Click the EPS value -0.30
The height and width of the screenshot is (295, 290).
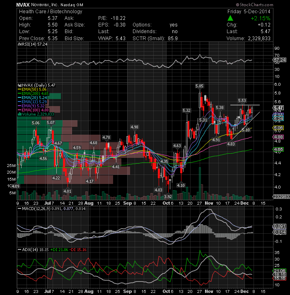point(119,24)
